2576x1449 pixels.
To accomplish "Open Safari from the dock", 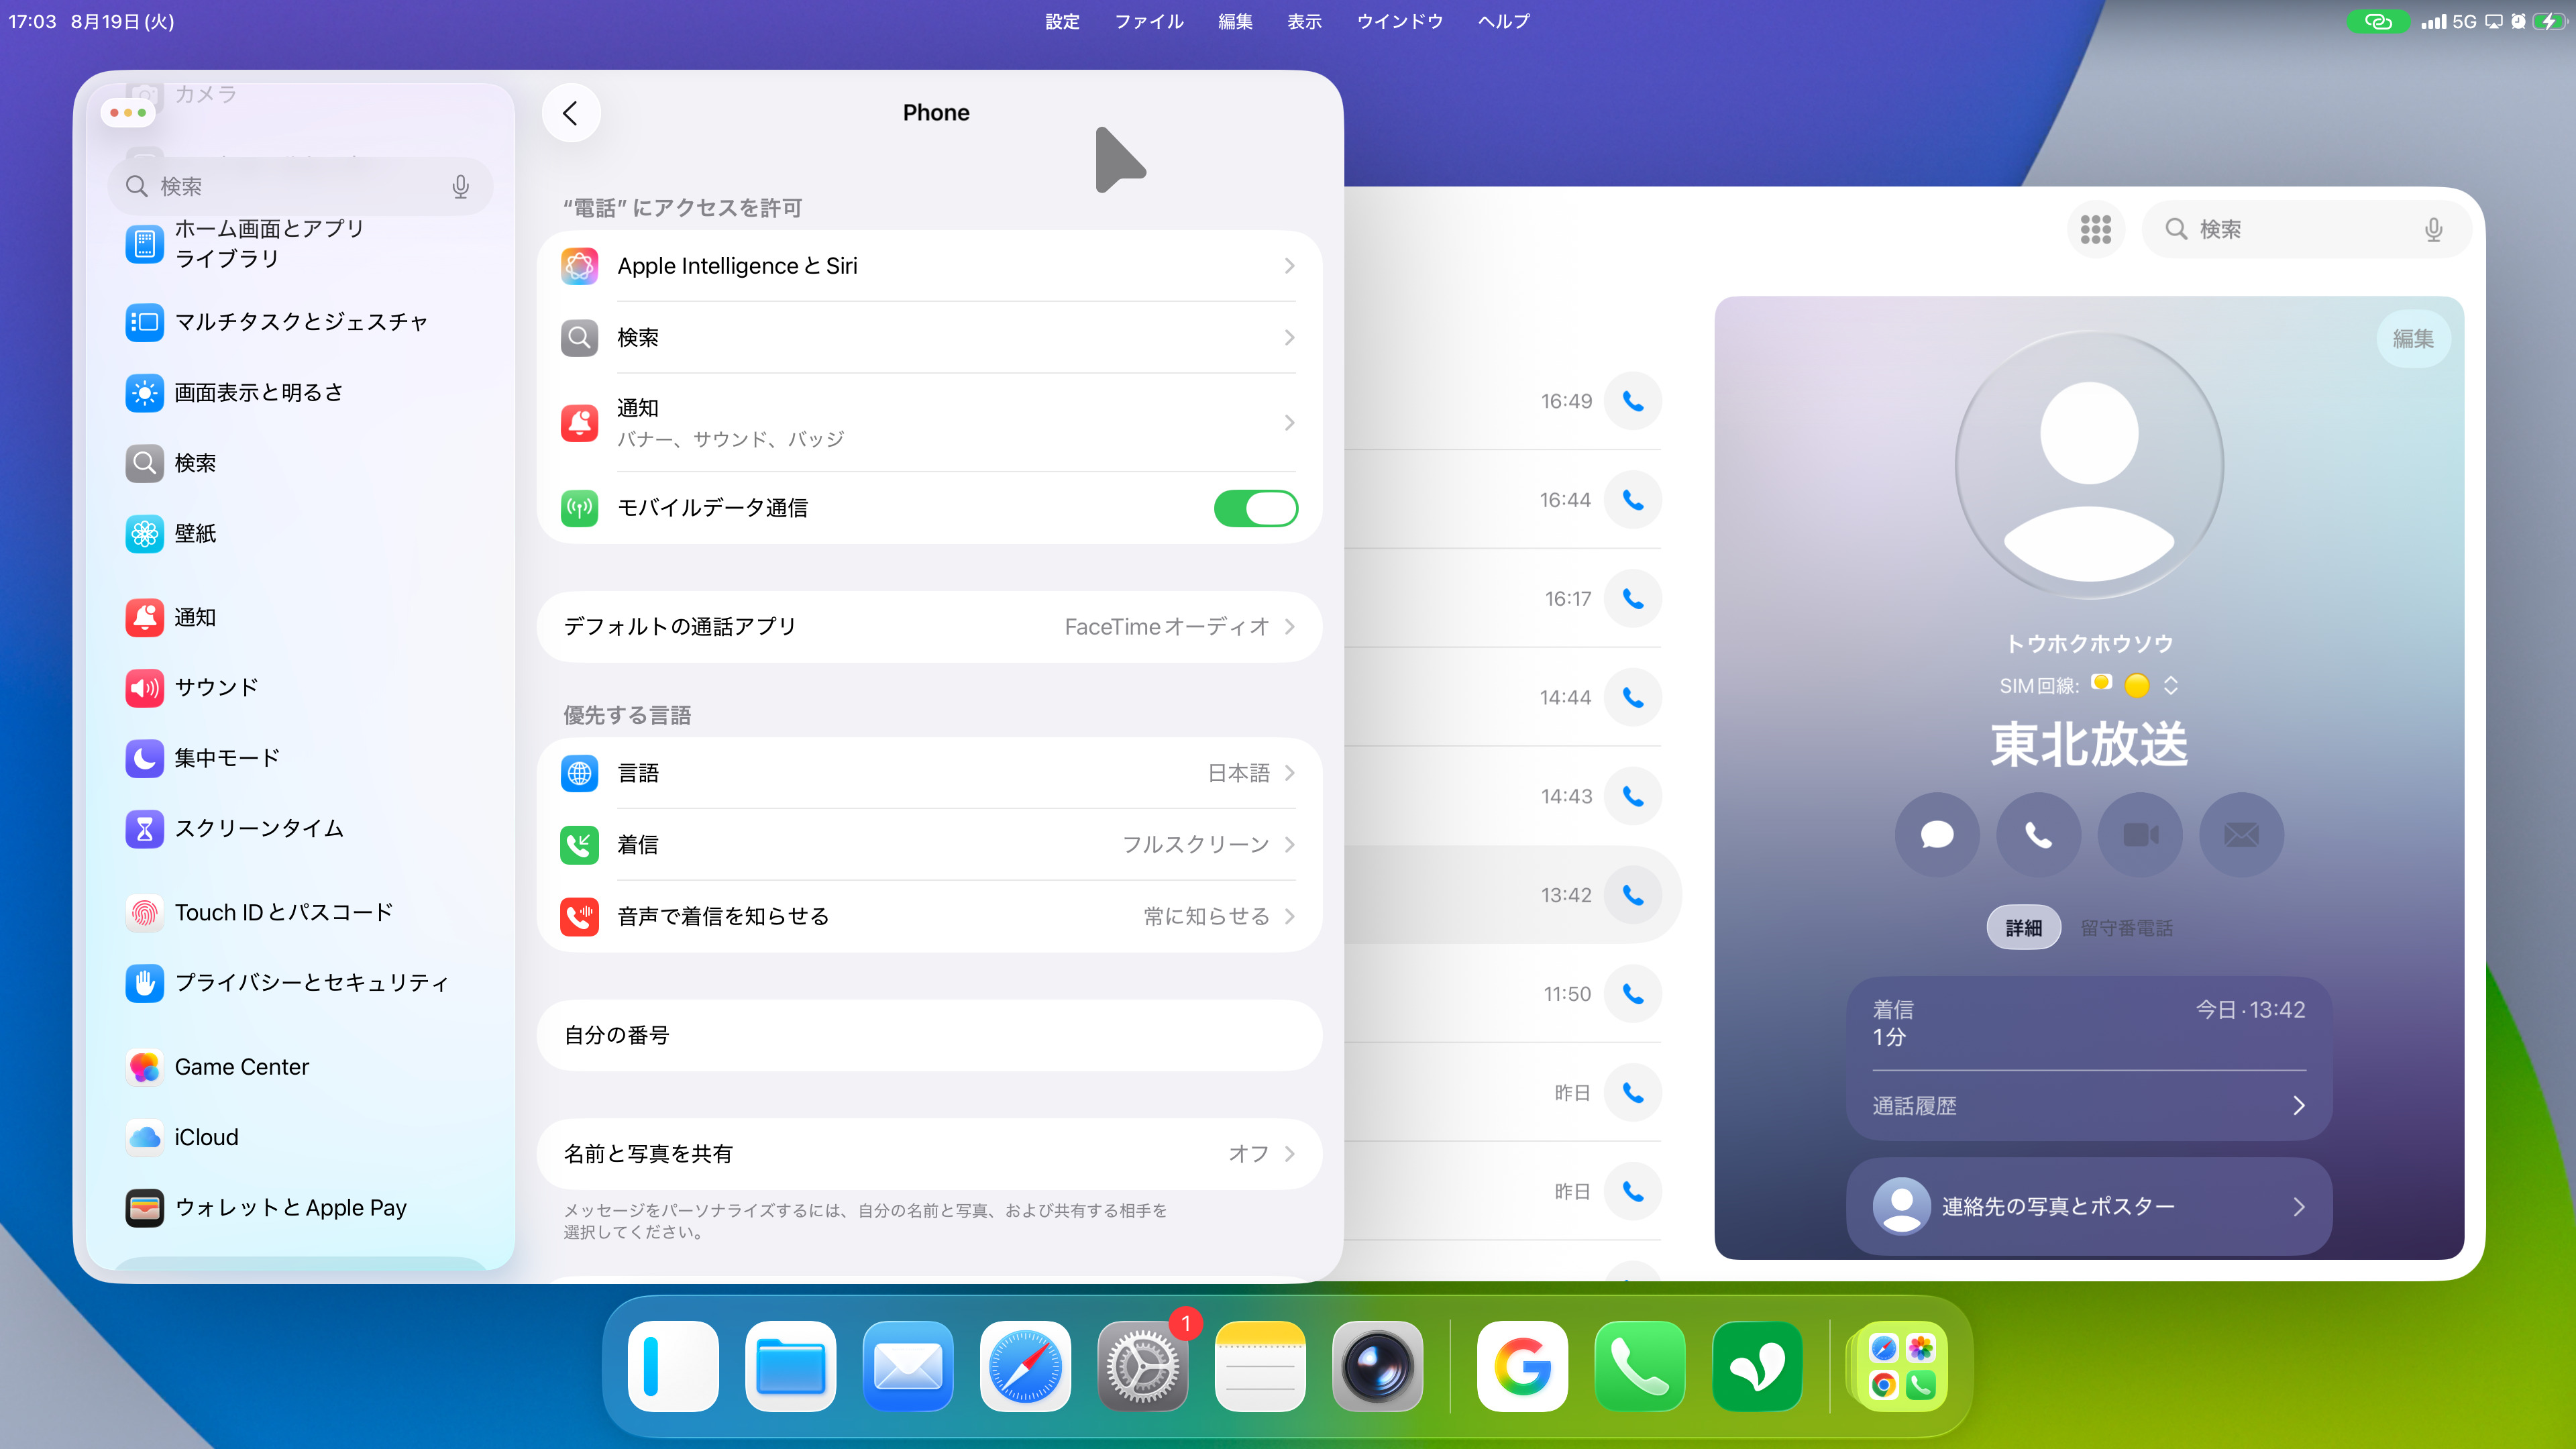I will click(x=1025, y=1366).
